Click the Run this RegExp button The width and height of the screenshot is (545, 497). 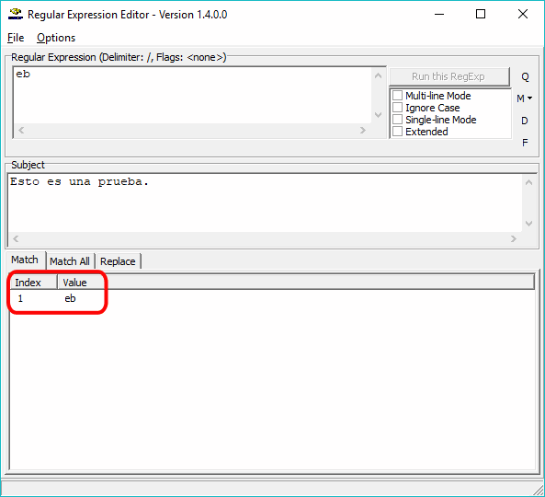tap(449, 76)
